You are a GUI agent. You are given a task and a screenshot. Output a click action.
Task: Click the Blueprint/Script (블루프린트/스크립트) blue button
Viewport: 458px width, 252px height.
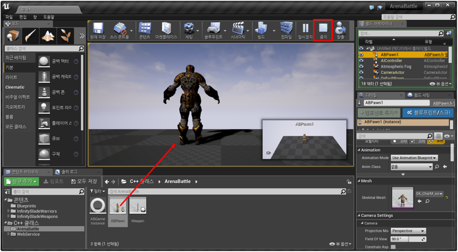pyautogui.click(x=427, y=112)
